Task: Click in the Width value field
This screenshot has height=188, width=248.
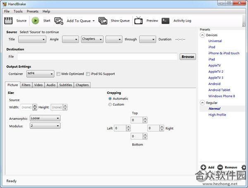Action: pyautogui.click(x=26, y=107)
